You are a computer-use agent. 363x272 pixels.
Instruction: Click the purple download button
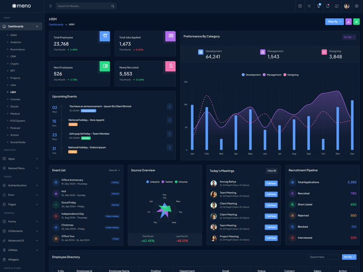pyautogui.click(x=348, y=22)
